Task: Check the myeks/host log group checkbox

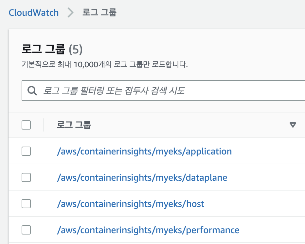Action: coord(26,204)
